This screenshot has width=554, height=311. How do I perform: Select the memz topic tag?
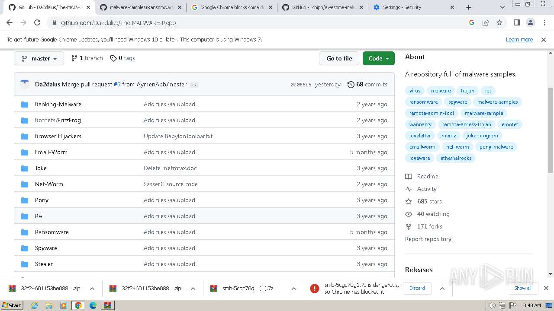point(449,136)
